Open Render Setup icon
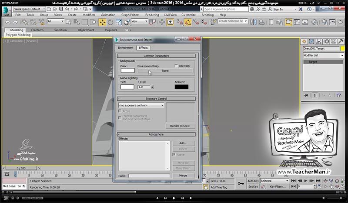The height and width of the screenshot is (203, 348). (x=324, y=22)
